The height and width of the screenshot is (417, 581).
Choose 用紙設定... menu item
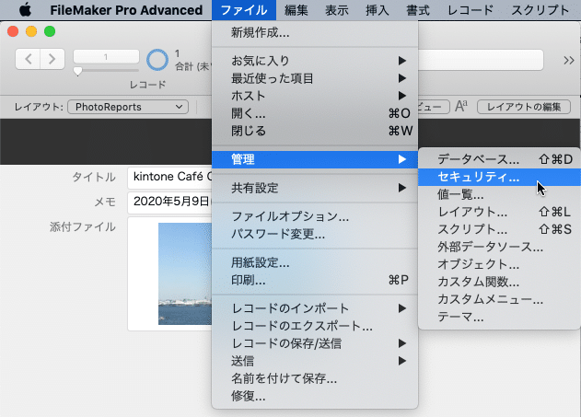coord(315,263)
